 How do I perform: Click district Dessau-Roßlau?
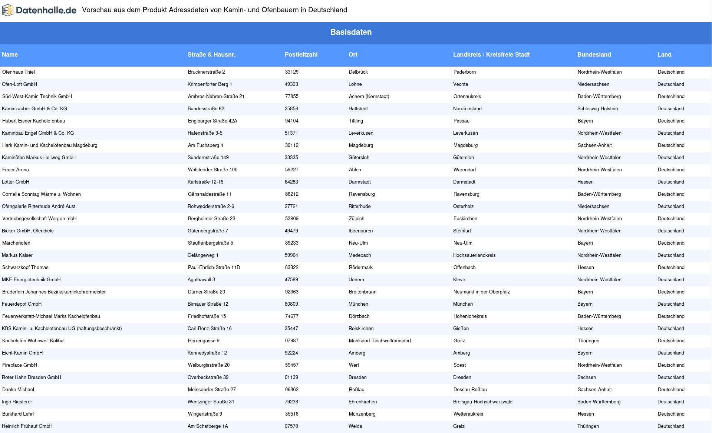click(470, 390)
